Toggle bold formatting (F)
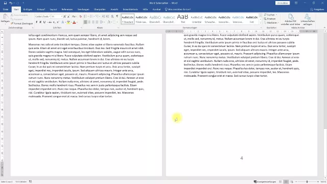This screenshot has height=184, width=327. pyautogui.click(x=37, y=22)
